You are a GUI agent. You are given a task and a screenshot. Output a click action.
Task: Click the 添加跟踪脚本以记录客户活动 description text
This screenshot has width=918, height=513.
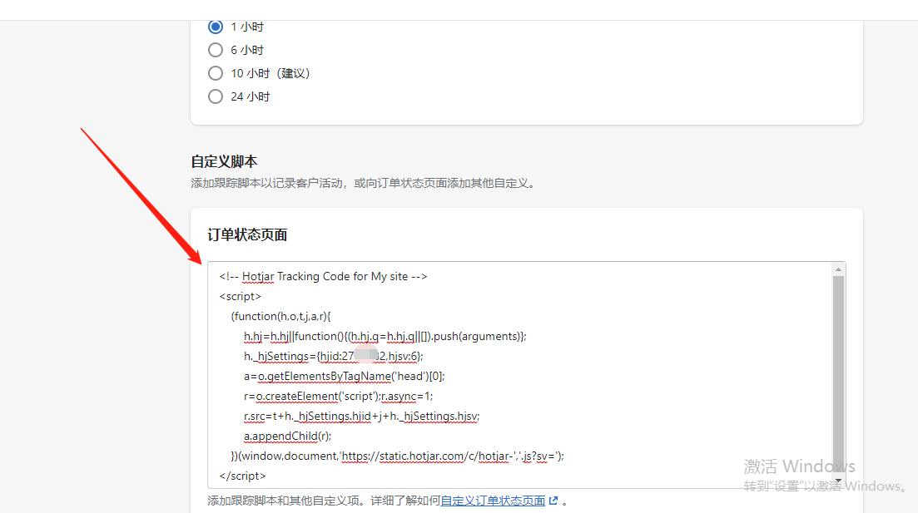pos(363,183)
